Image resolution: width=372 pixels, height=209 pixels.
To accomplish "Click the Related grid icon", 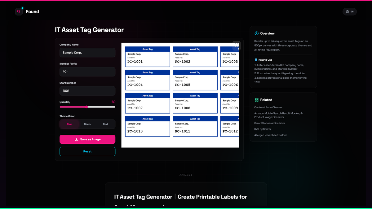I will coord(256,100).
